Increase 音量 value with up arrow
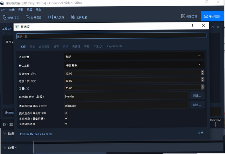Screen dimensions: 225x154 202,86
